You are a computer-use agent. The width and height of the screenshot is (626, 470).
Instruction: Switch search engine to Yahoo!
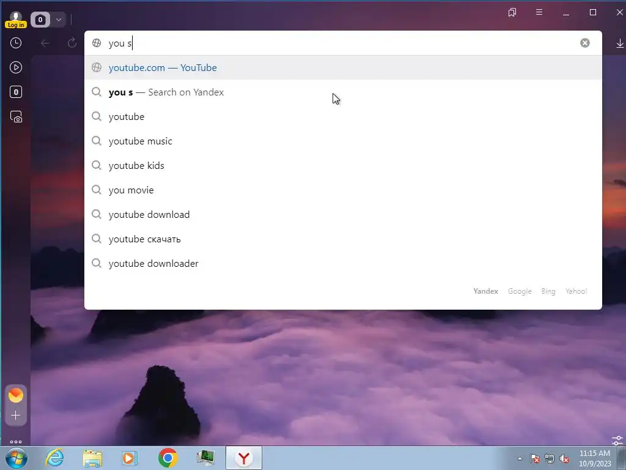[x=576, y=291]
